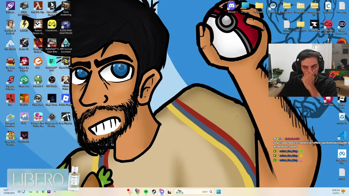Select the PEAK desktop icon
The width and height of the screenshot is (349, 196).
pos(24,118)
